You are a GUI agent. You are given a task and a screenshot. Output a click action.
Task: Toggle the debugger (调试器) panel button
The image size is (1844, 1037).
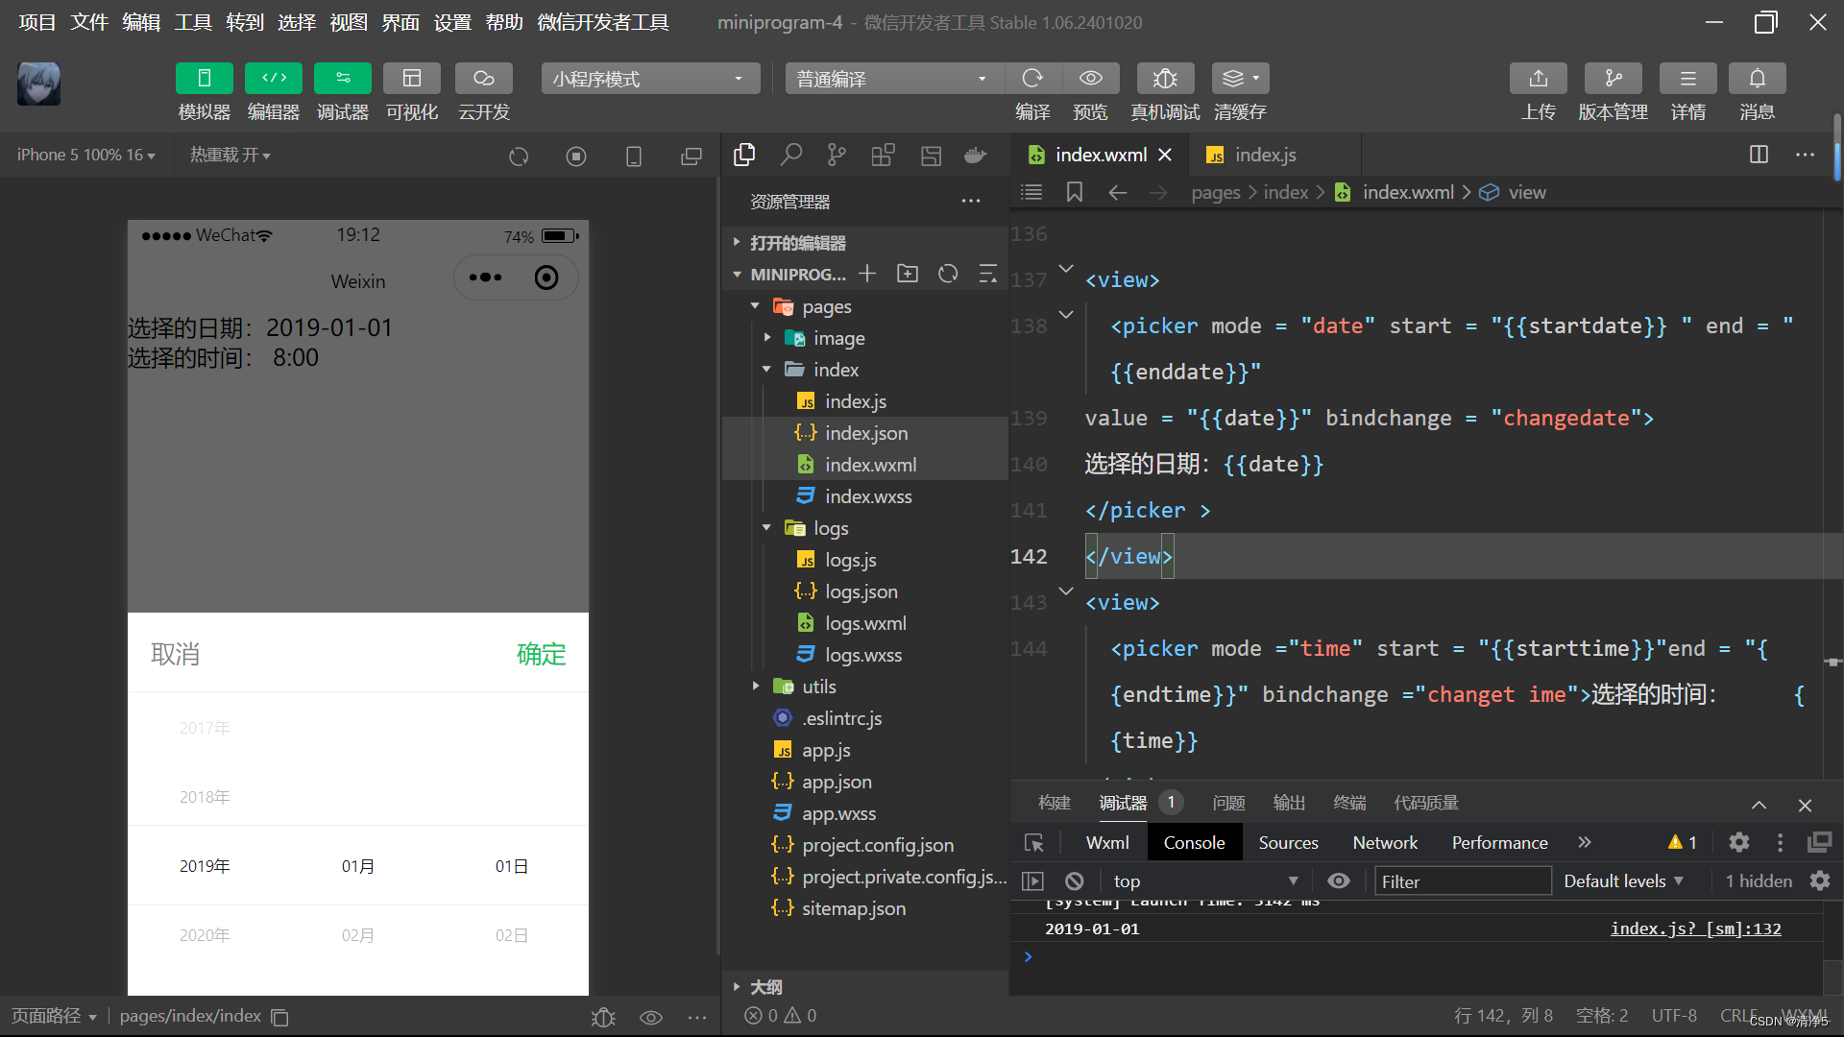click(x=342, y=79)
